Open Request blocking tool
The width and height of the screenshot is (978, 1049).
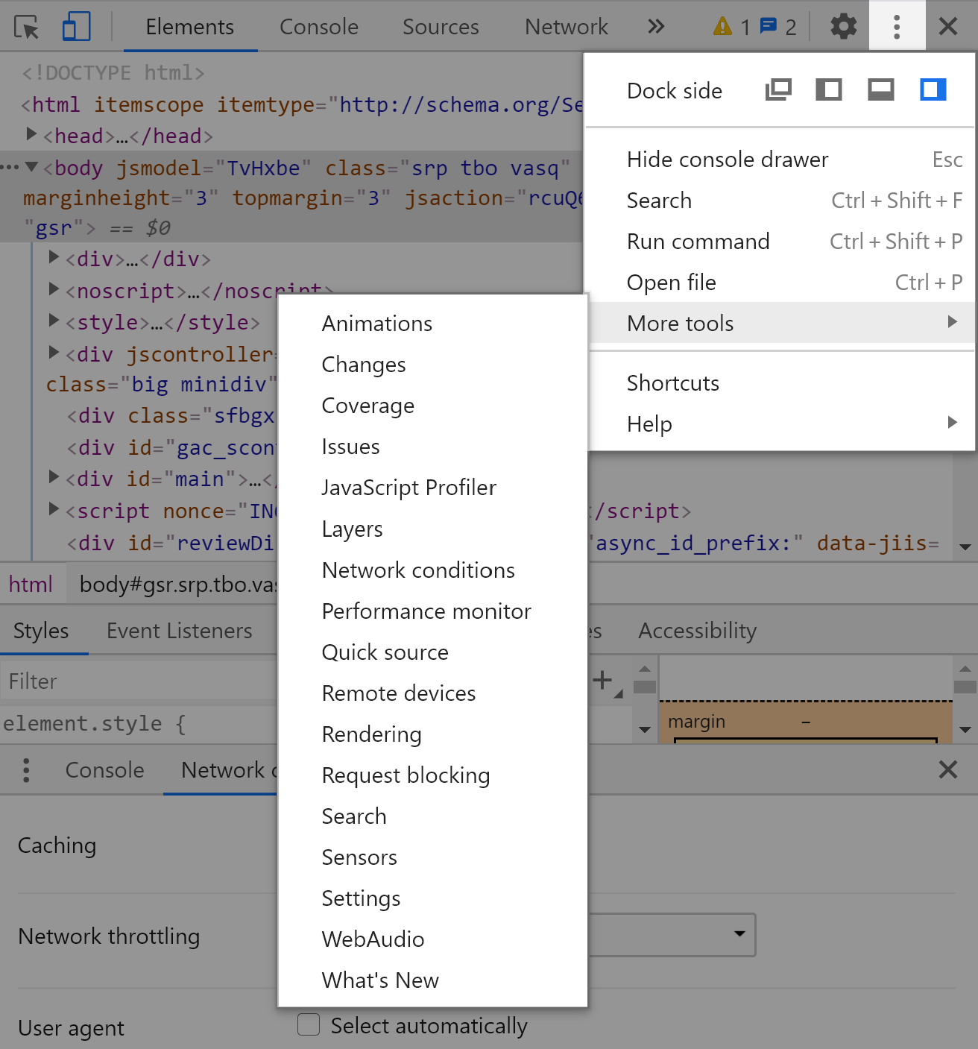432,775
